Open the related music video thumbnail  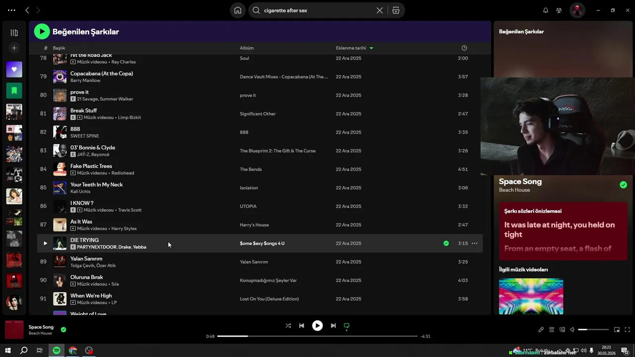click(531, 297)
